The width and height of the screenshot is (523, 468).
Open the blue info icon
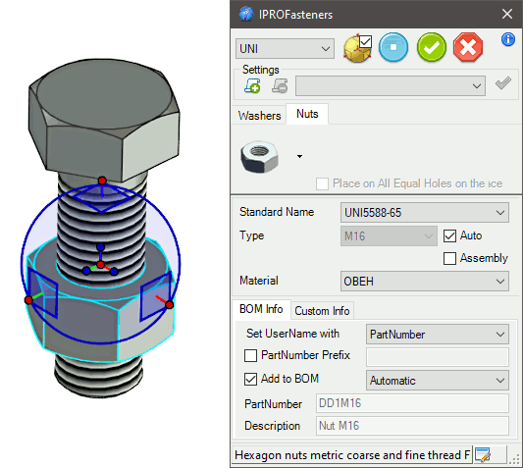[x=507, y=39]
